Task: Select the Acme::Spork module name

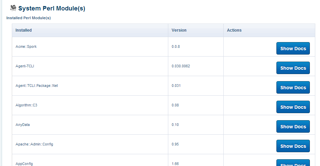Action: point(26,46)
